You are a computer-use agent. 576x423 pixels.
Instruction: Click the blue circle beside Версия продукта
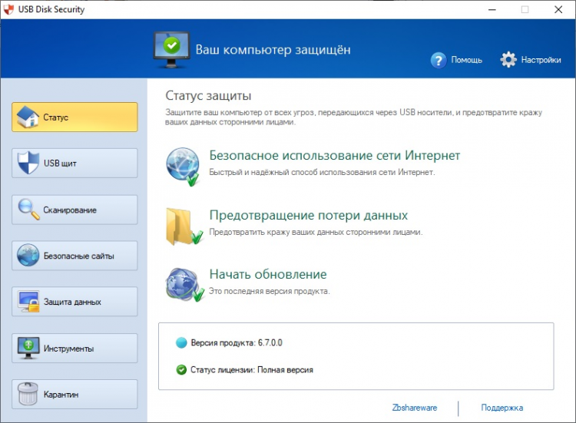click(x=181, y=342)
